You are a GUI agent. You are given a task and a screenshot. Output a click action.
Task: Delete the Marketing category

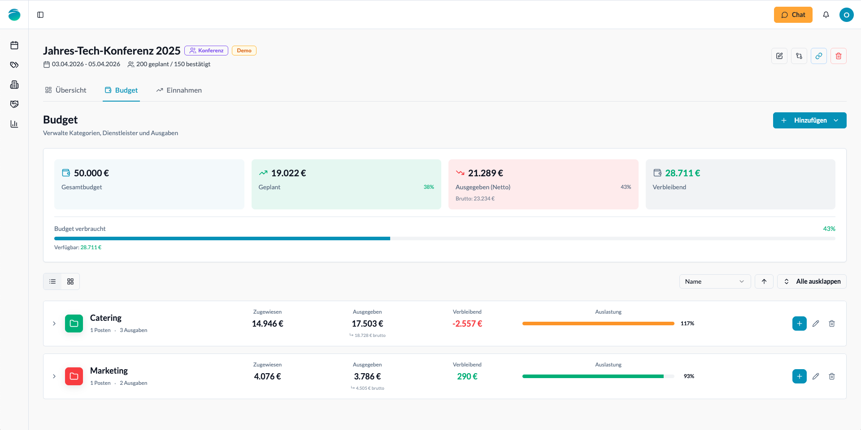[831, 376]
